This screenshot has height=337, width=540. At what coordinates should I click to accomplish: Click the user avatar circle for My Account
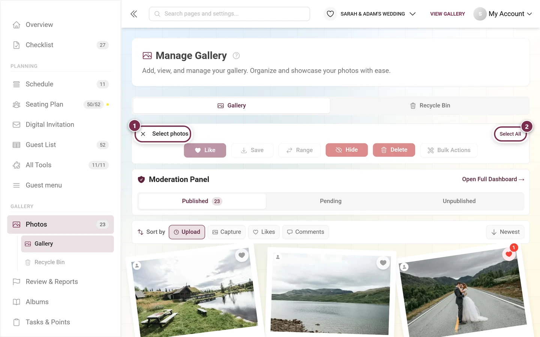pyautogui.click(x=480, y=14)
